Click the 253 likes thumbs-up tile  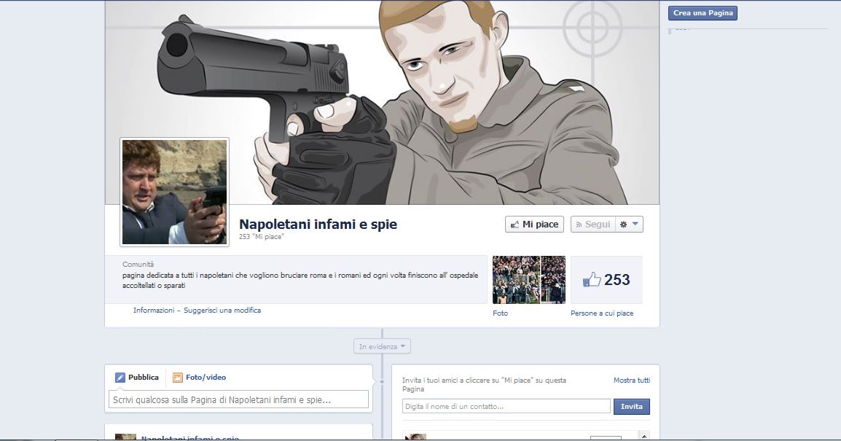click(606, 280)
